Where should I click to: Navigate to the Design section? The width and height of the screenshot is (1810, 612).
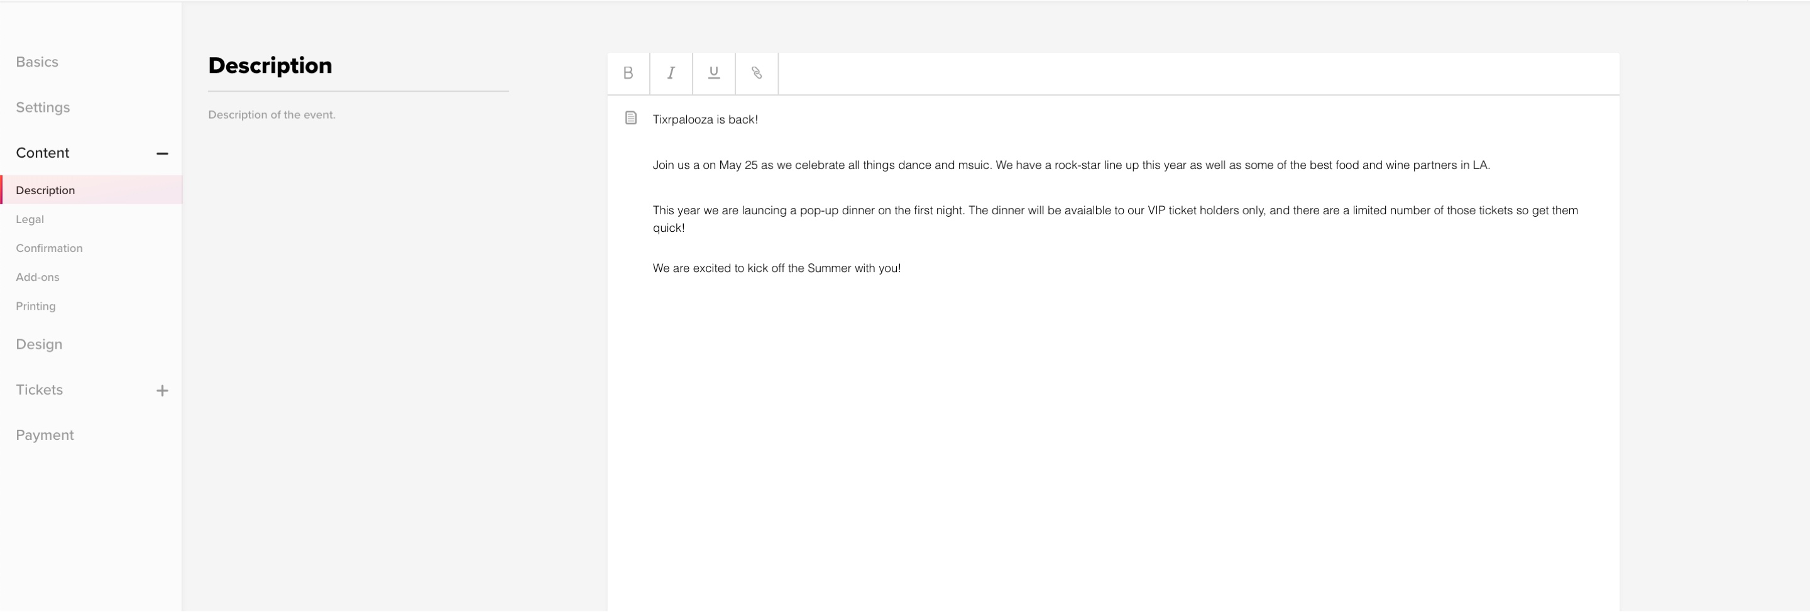click(40, 344)
